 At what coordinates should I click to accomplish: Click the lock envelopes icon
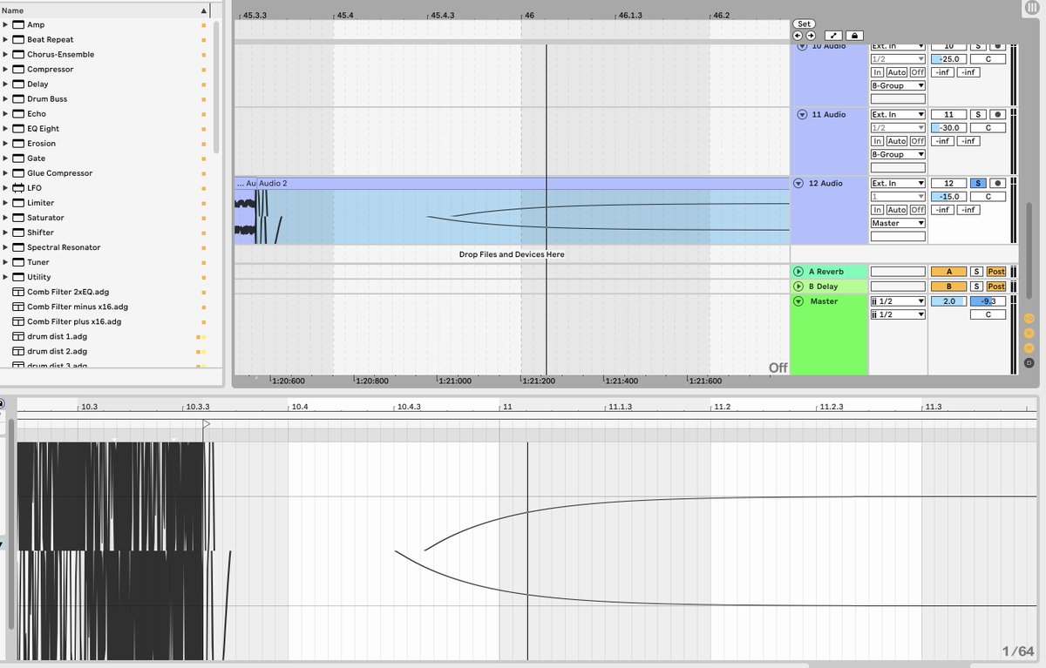click(x=854, y=36)
